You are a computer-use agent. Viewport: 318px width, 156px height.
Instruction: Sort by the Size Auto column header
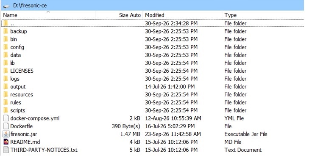[x=130, y=15]
